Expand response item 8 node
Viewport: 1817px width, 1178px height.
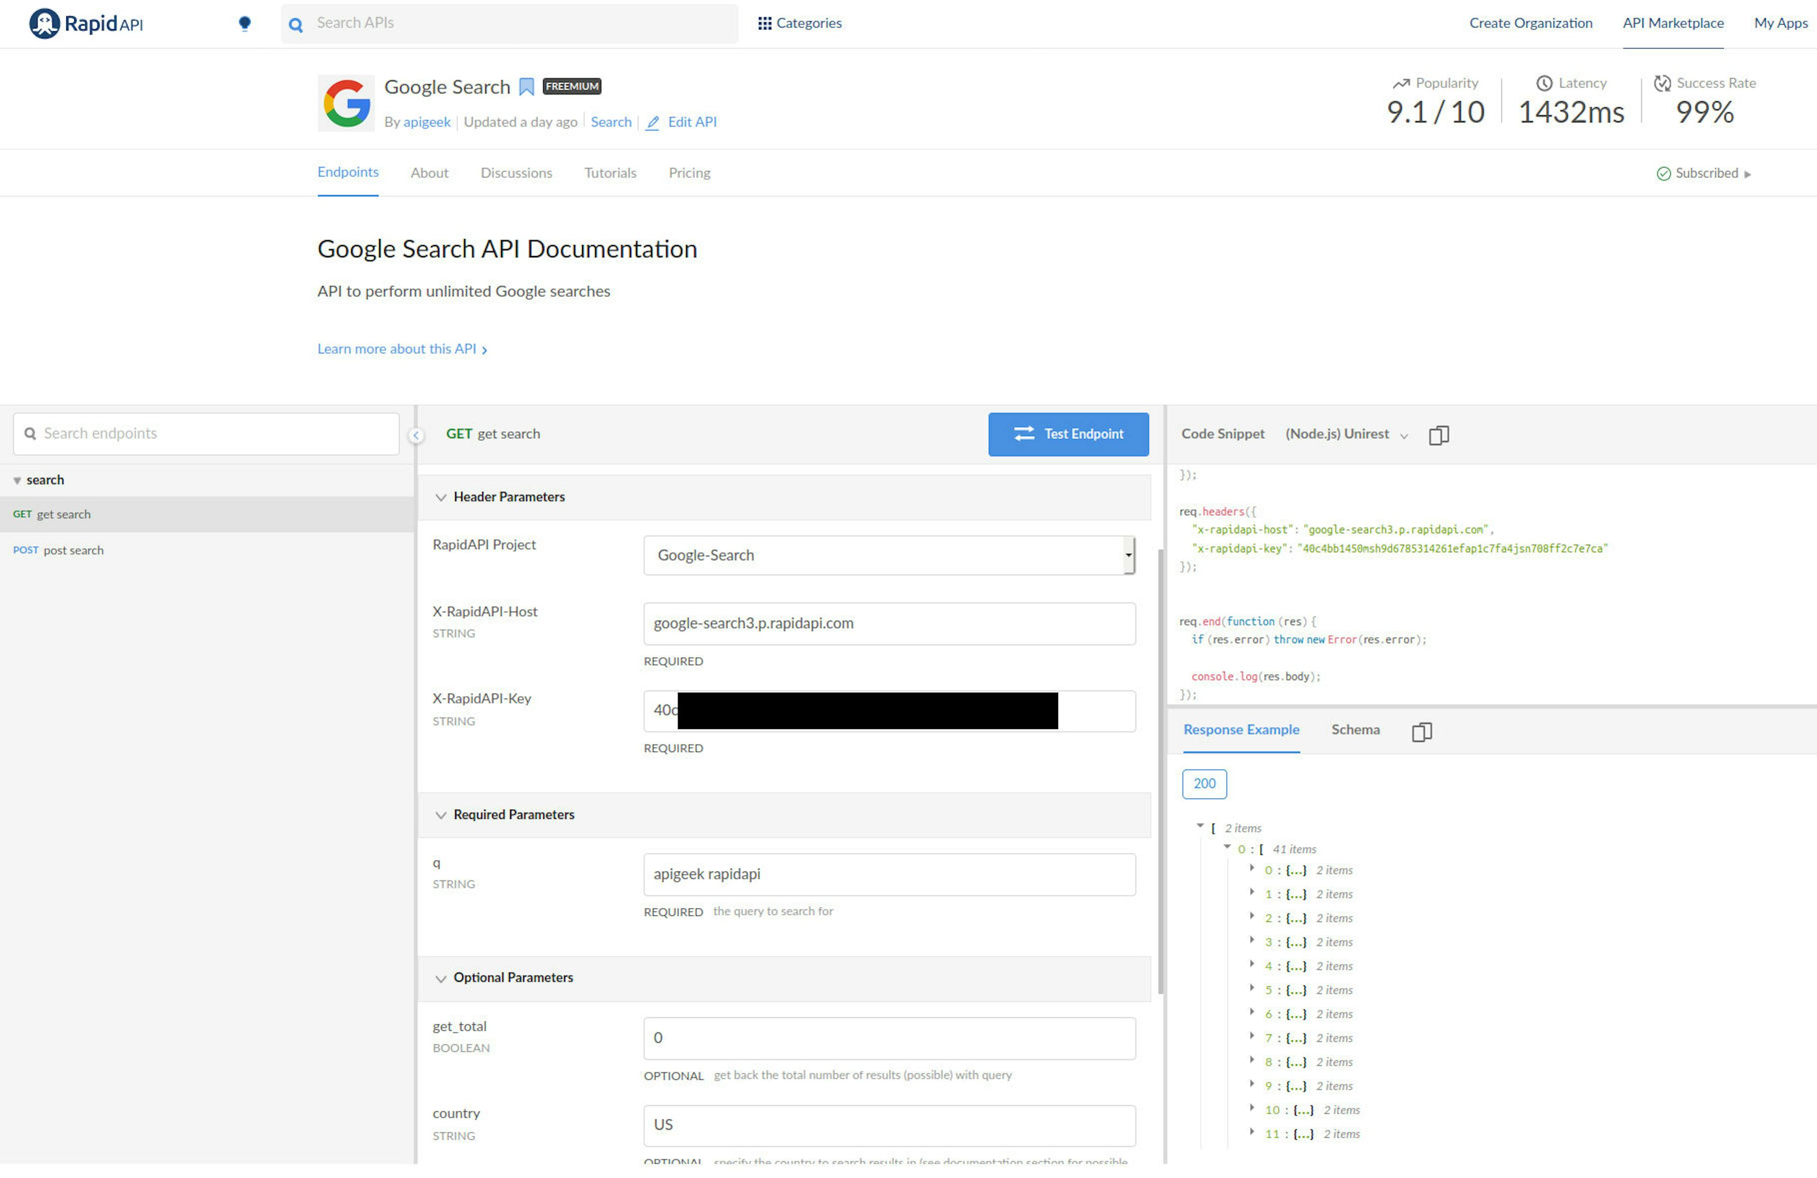[1252, 1060]
